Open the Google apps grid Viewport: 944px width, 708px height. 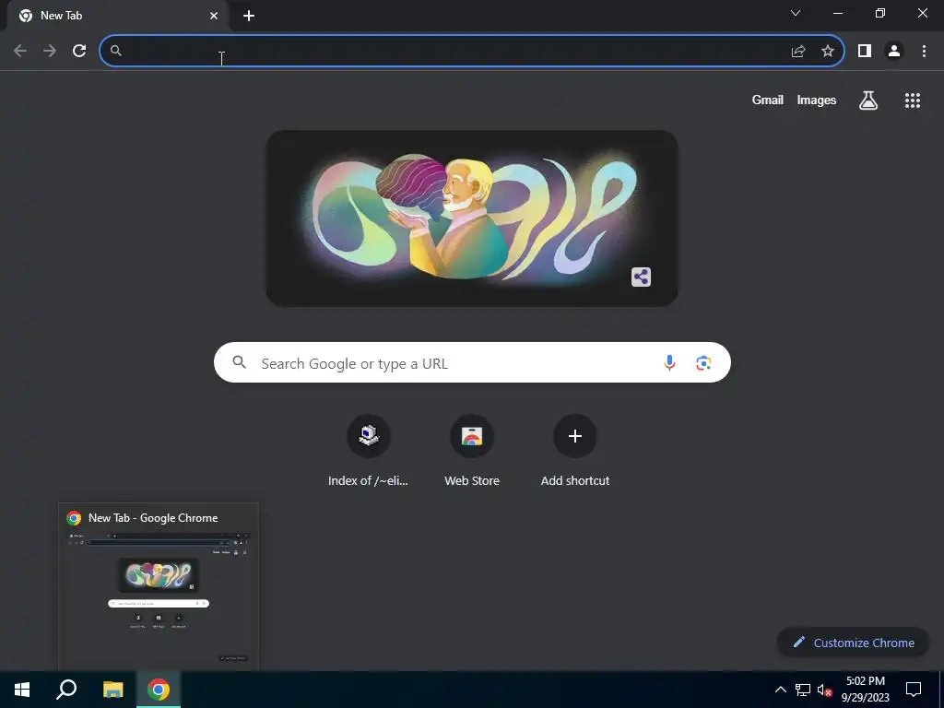pos(913,100)
